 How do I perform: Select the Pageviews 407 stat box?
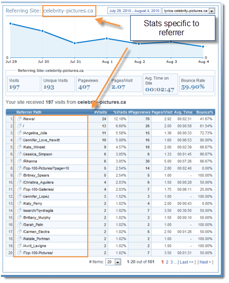[x=92, y=84]
